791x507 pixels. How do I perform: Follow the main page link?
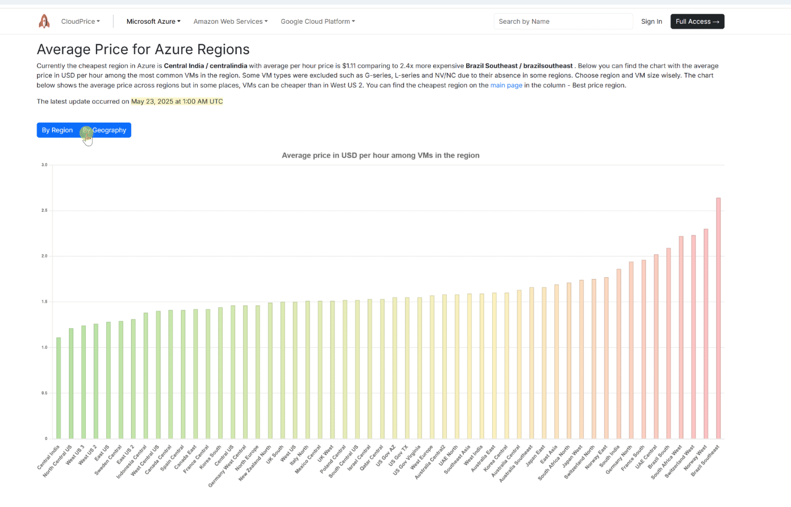coord(506,85)
